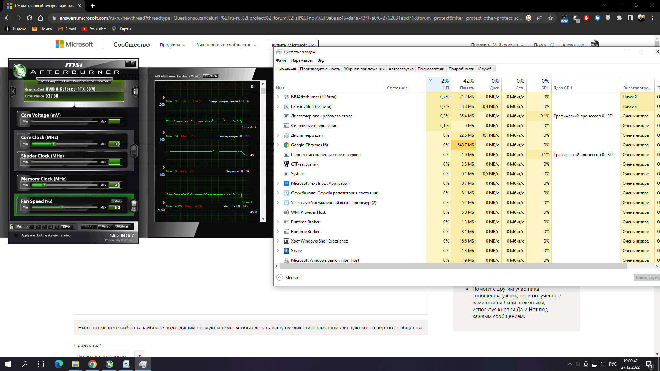
Task: Switch to Подробности tab
Action: tap(461, 69)
